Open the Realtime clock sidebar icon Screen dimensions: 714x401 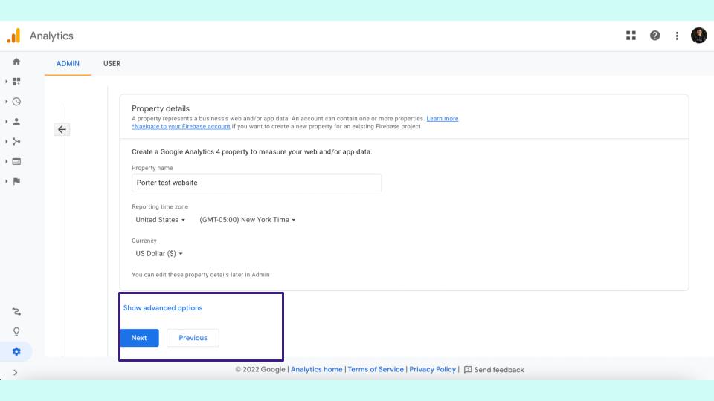[x=16, y=102]
